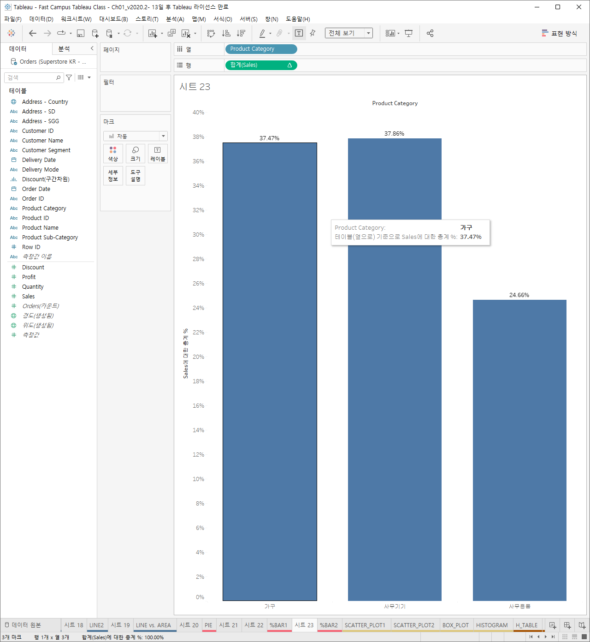Select the 사무용품 bar
This screenshot has height=642, width=590.
tap(519, 450)
